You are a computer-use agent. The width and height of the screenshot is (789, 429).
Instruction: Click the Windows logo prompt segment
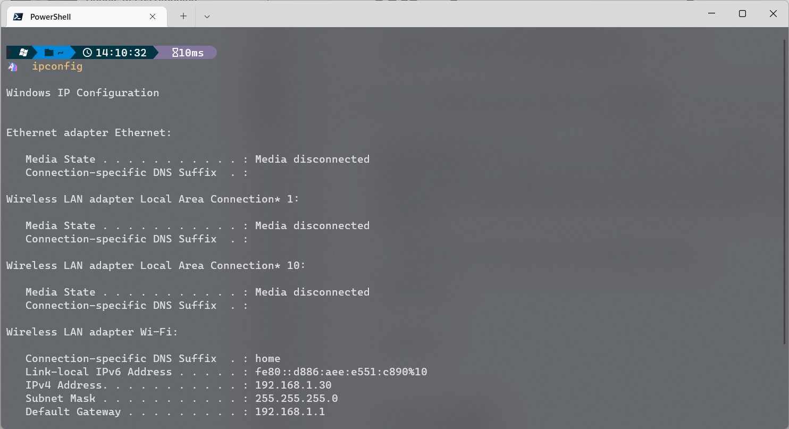(23, 53)
